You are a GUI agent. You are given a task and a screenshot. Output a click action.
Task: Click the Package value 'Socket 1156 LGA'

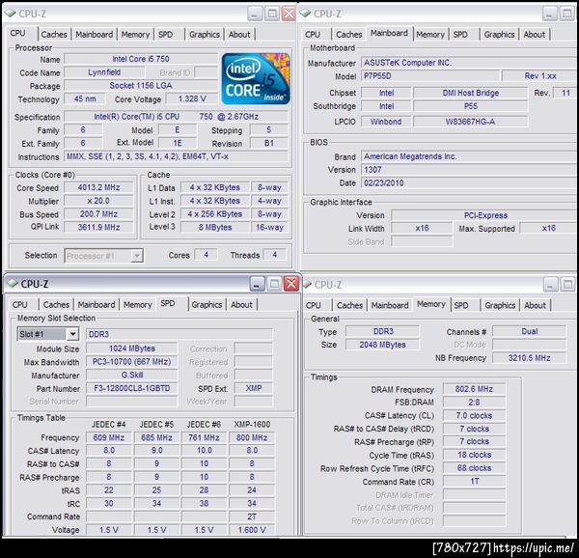[x=141, y=86]
